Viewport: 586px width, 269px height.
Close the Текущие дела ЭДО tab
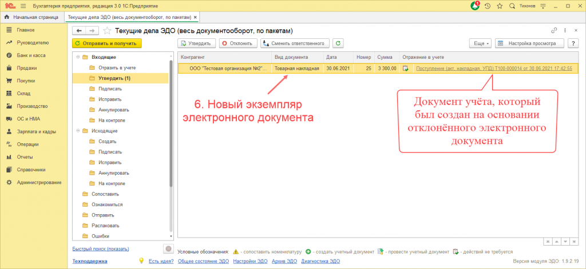195,17
